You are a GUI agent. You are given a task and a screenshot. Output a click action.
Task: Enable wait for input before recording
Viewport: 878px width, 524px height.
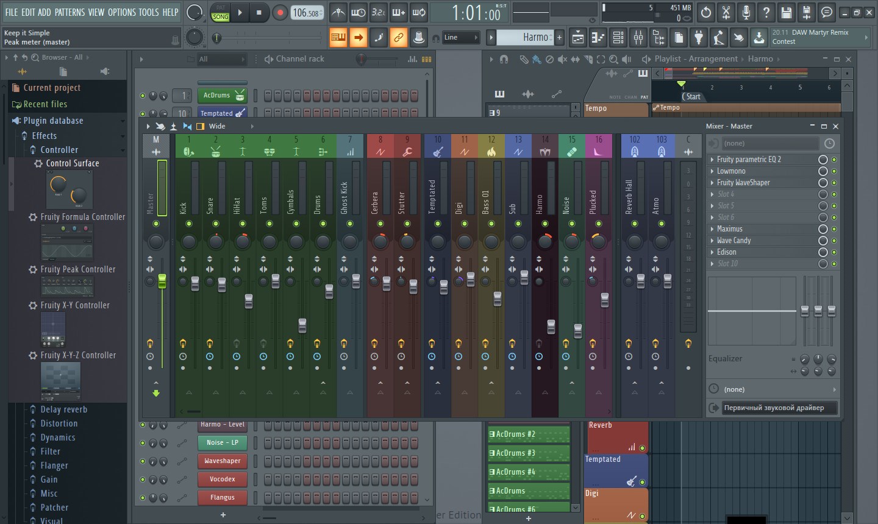359,12
